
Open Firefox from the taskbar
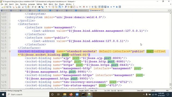71,95
